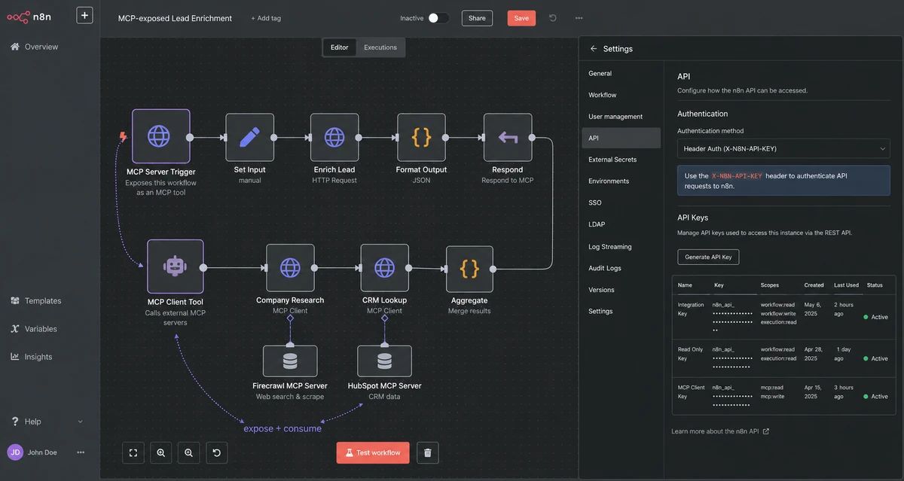The width and height of the screenshot is (904, 481).
Task: Select the MCP Client Tool robot node
Action: click(x=176, y=266)
